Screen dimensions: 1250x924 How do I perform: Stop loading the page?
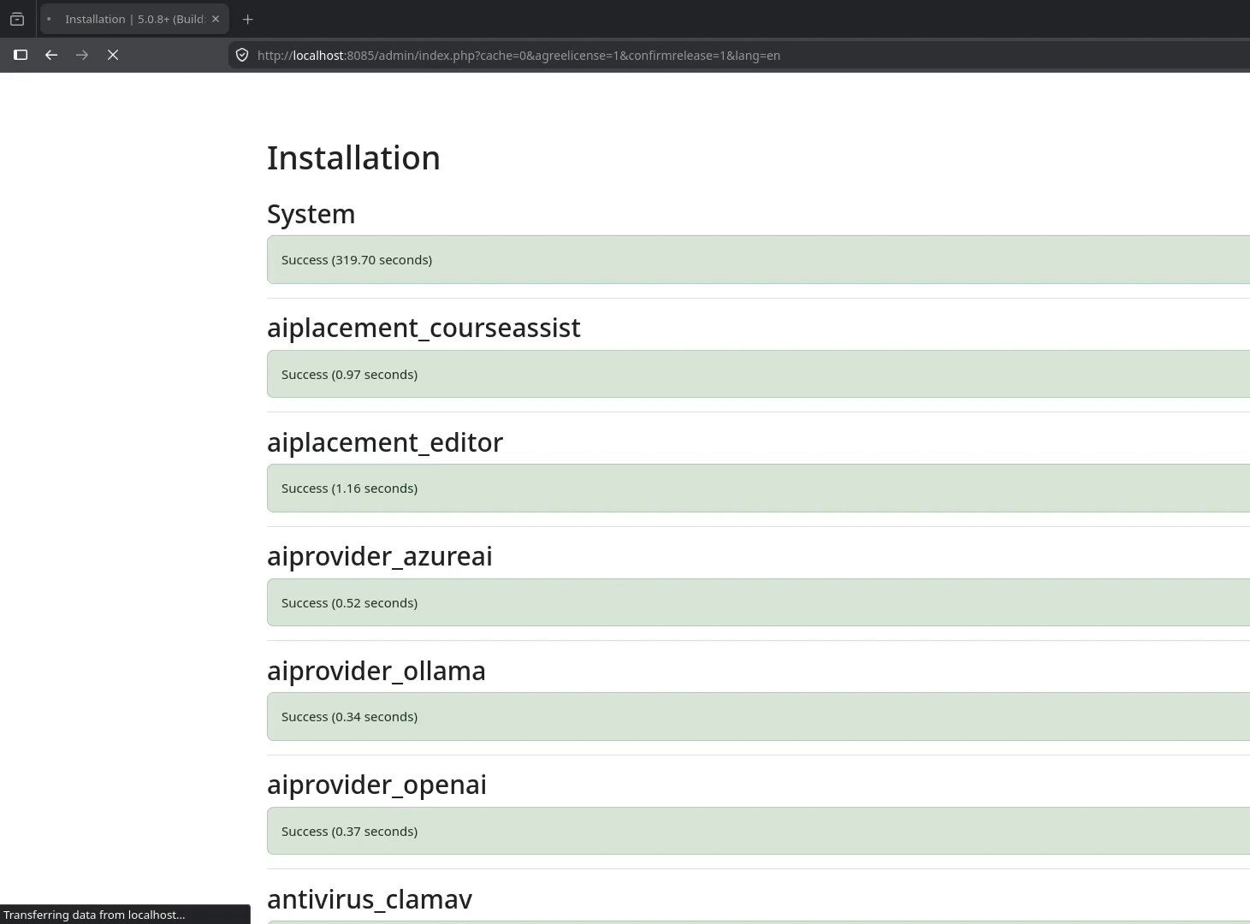pos(113,55)
